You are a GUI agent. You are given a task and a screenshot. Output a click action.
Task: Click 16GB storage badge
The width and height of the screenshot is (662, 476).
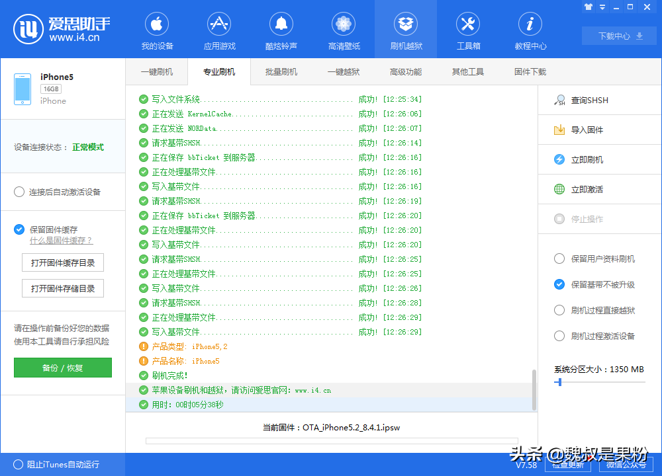point(51,89)
